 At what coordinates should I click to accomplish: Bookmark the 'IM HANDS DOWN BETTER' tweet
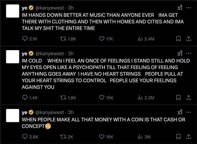[178, 39]
